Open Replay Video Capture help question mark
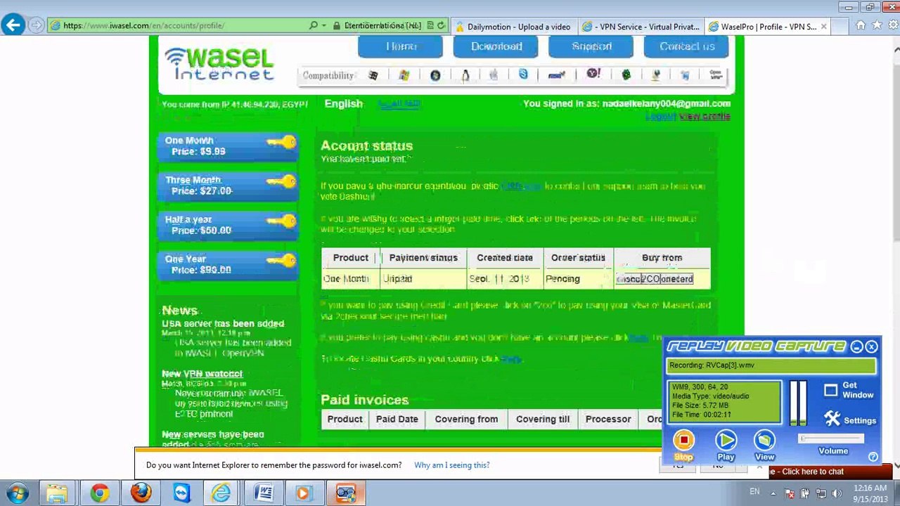The image size is (900, 506). 873,457
